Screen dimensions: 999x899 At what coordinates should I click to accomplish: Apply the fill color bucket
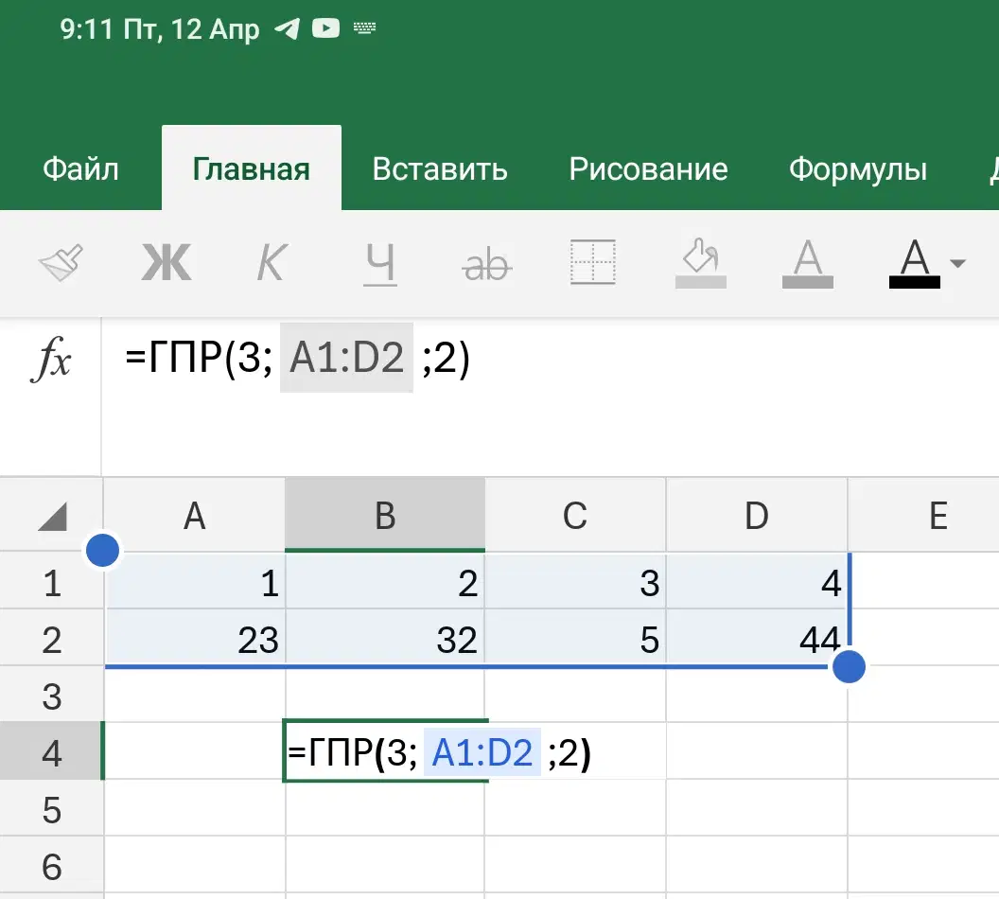[701, 262]
